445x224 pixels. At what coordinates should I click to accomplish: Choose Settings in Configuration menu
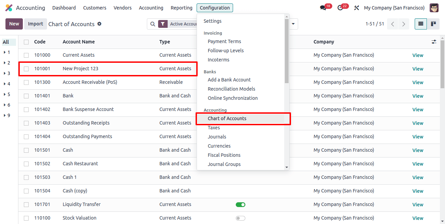[x=213, y=21]
